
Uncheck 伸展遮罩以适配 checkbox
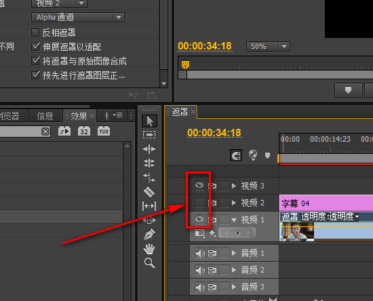pyautogui.click(x=35, y=47)
